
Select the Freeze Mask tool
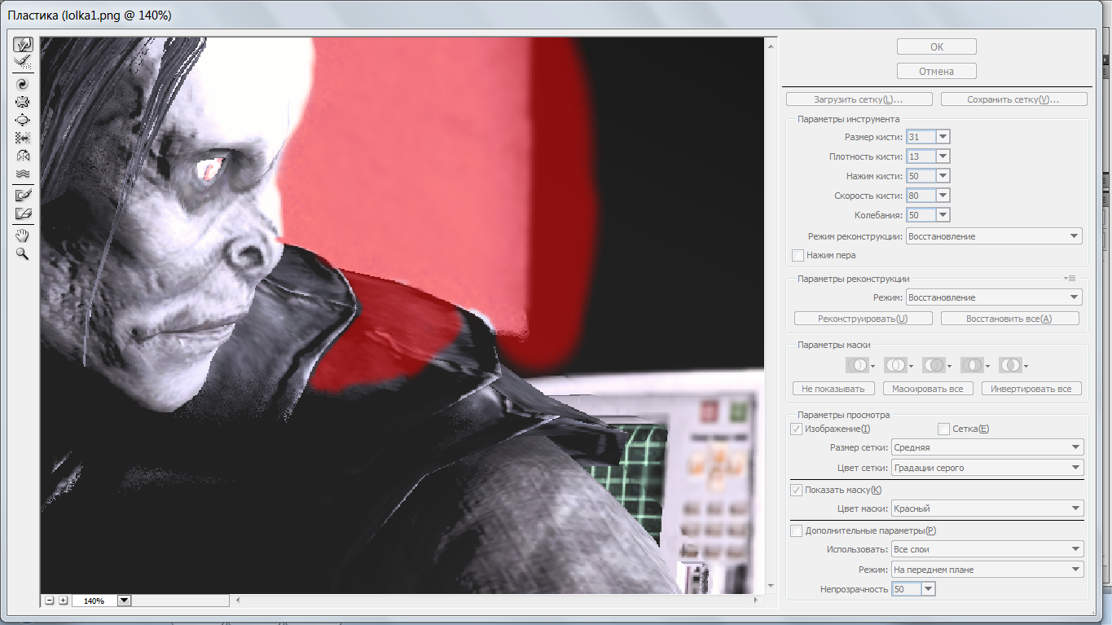point(23,195)
